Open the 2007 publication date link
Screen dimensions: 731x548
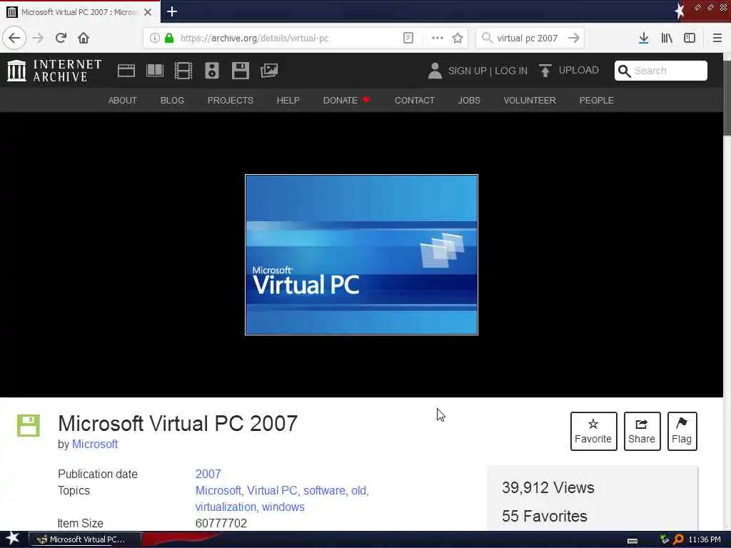click(x=208, y=474)
